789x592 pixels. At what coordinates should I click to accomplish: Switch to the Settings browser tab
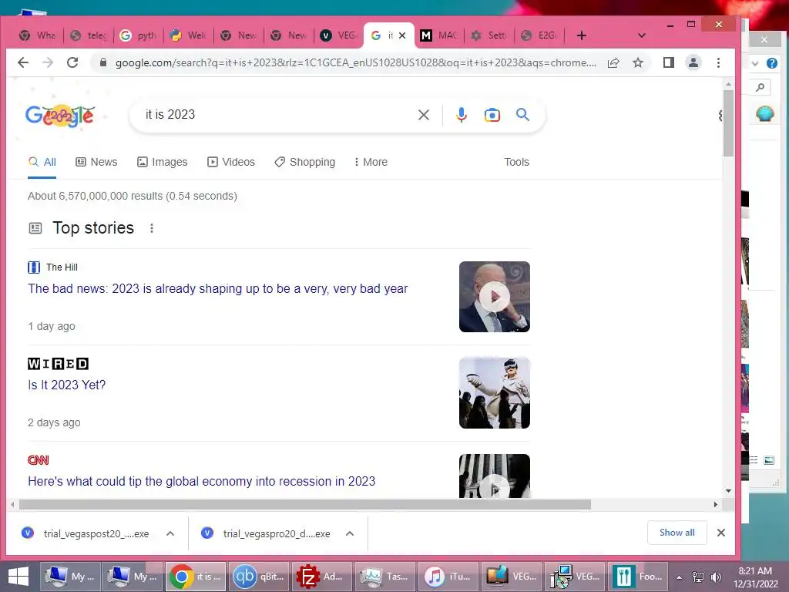[x=489, y=35]
